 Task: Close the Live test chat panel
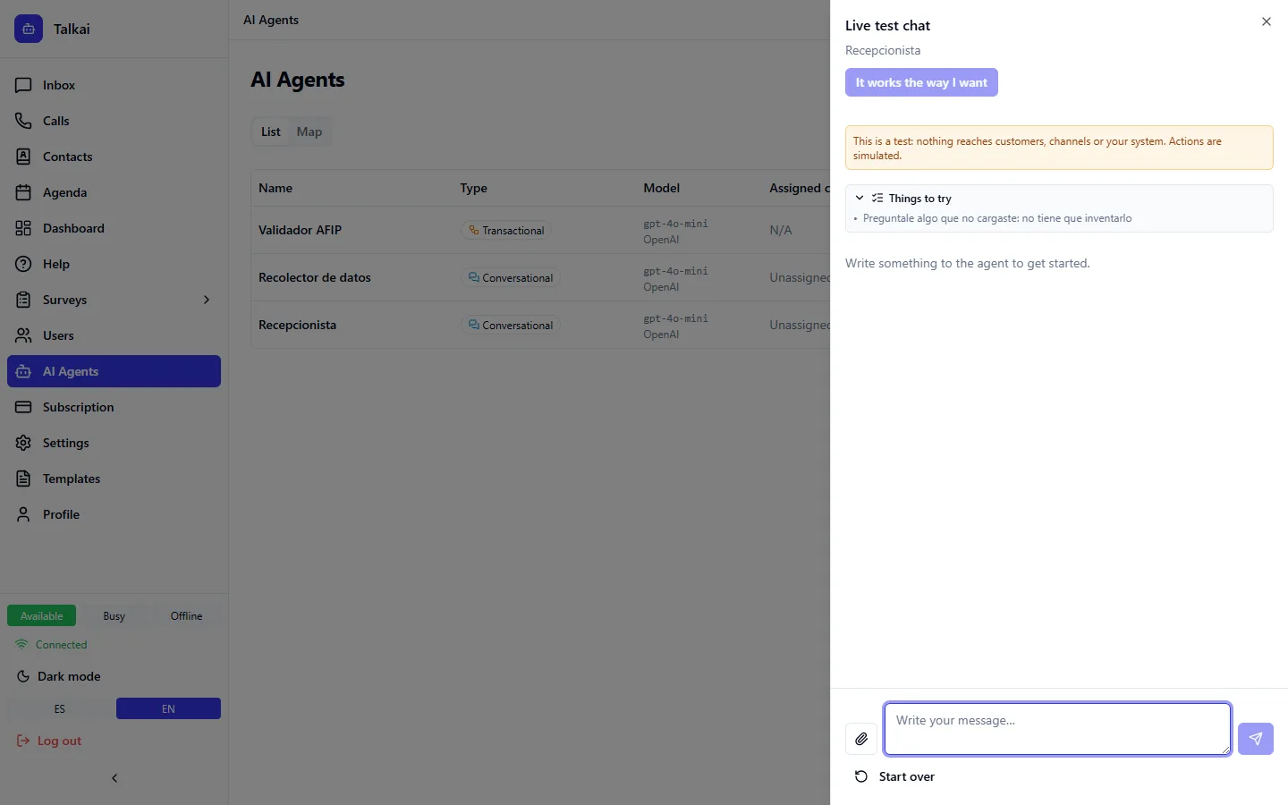point(1267,21)
